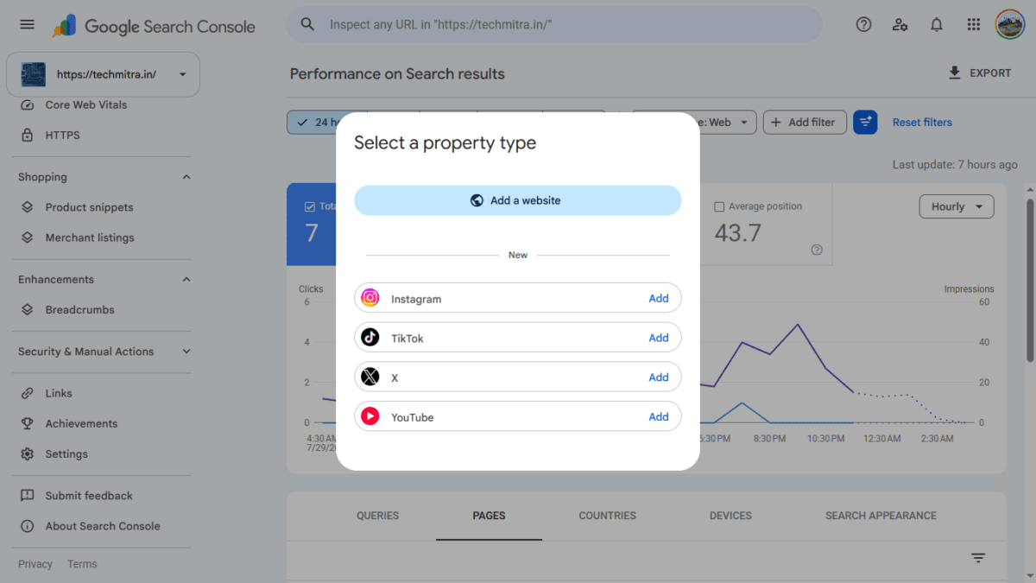Add the YouTube property
Image resolution: width=1036 pixels, height=583 pixels.
pos(659,417)
